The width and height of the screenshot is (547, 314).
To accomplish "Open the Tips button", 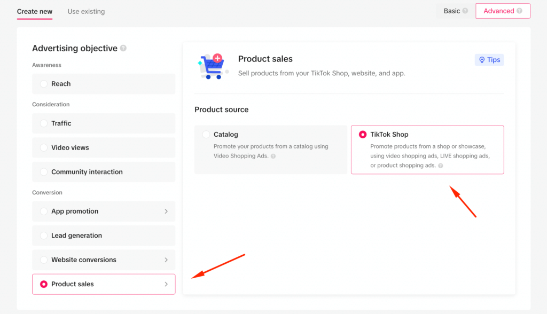I will (489, 60).
